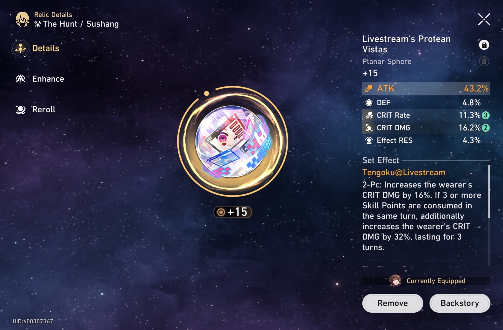Open the Details tab

point(35,48)
